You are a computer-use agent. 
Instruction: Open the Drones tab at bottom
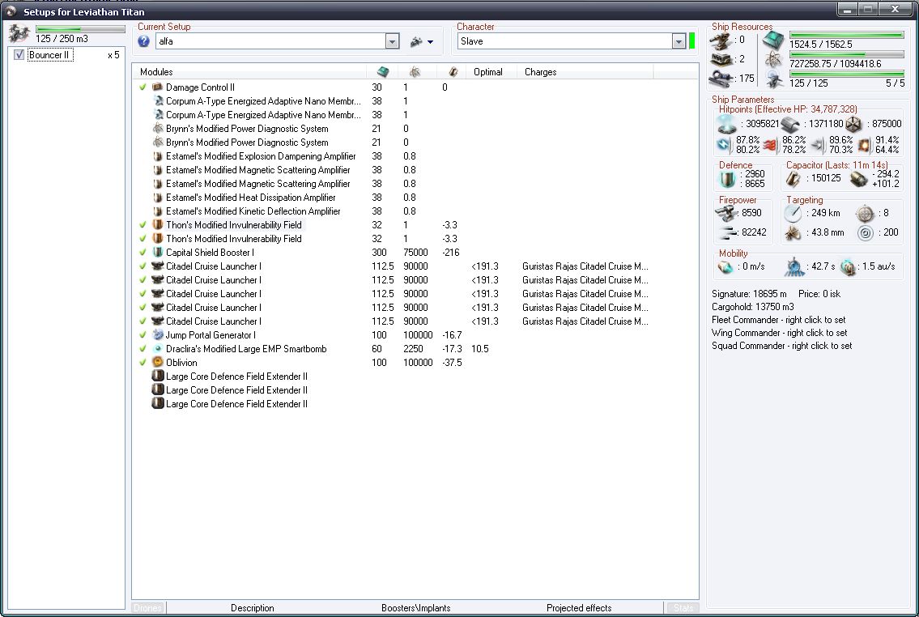147,607
